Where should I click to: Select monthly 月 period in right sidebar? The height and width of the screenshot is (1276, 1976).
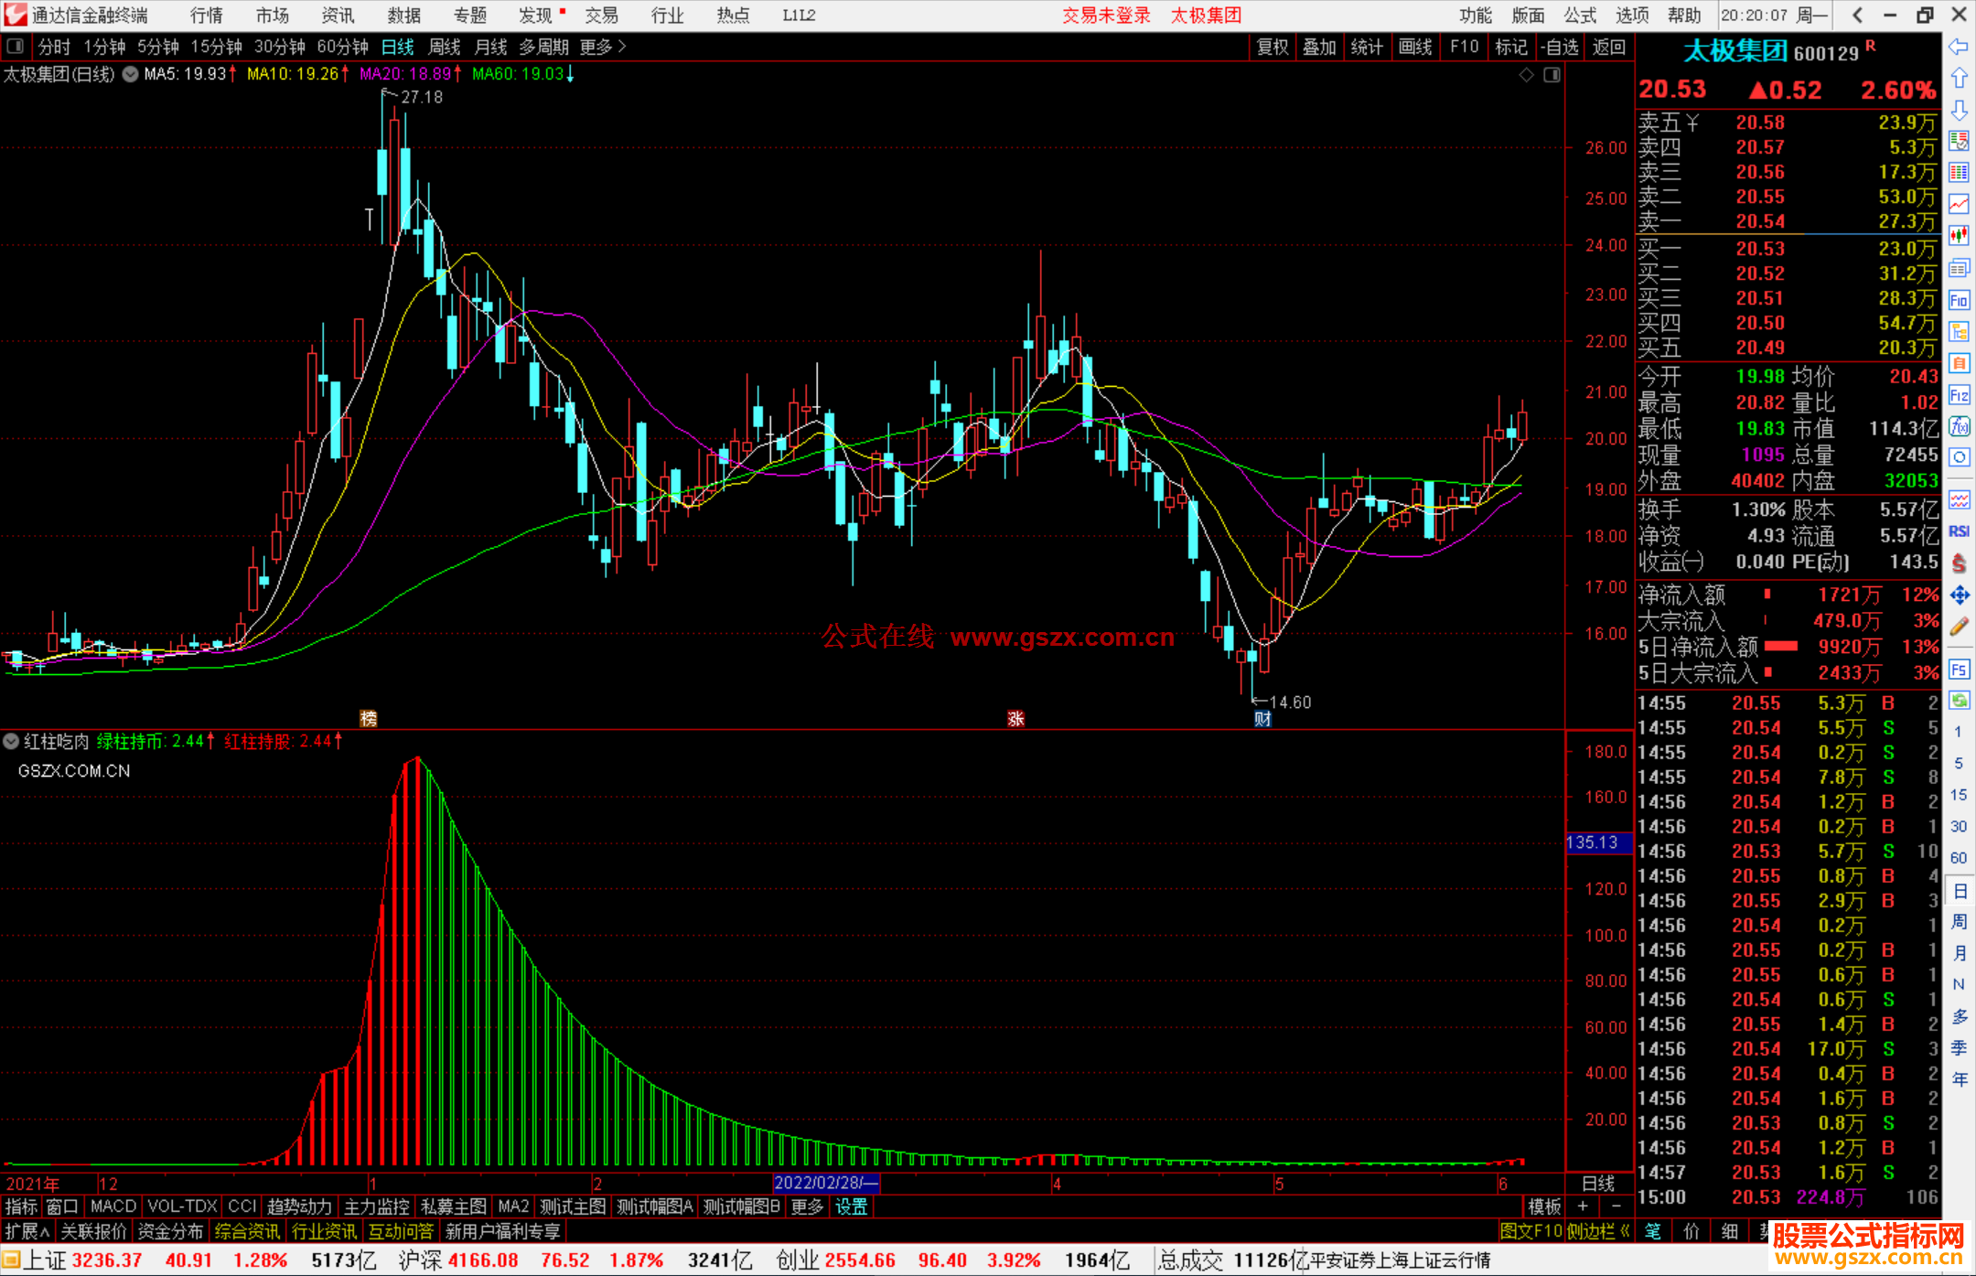point(1959,953)
